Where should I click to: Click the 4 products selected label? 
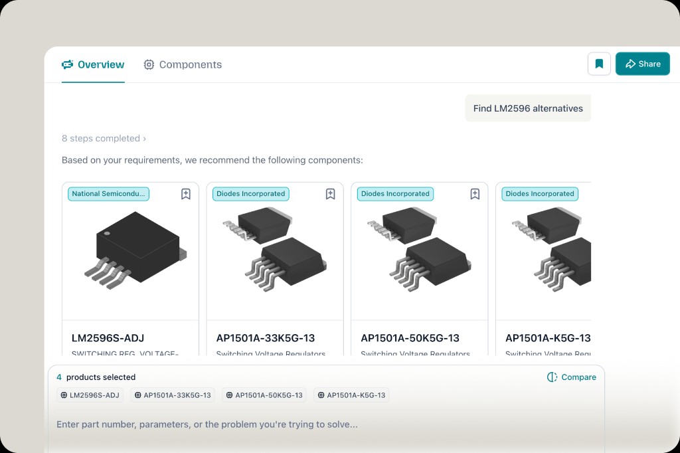pyautogui.click(x=96, y=377)
